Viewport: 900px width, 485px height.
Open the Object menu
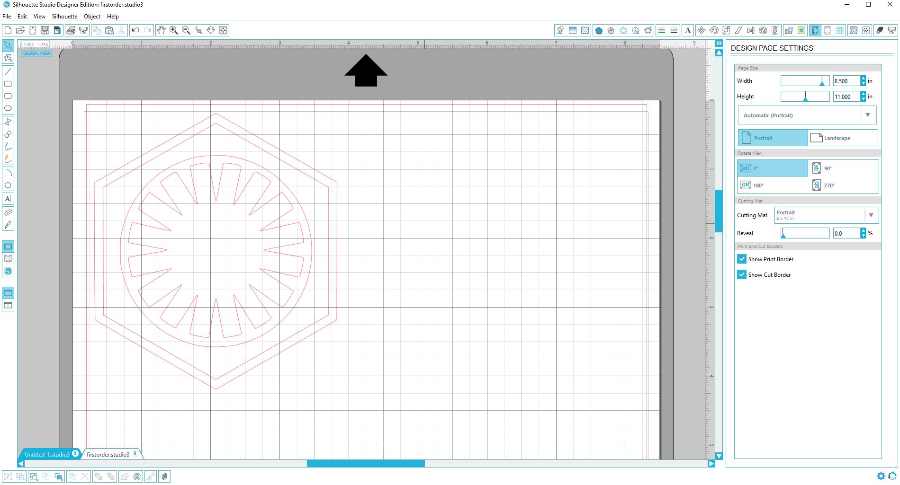tap(92, 17)
